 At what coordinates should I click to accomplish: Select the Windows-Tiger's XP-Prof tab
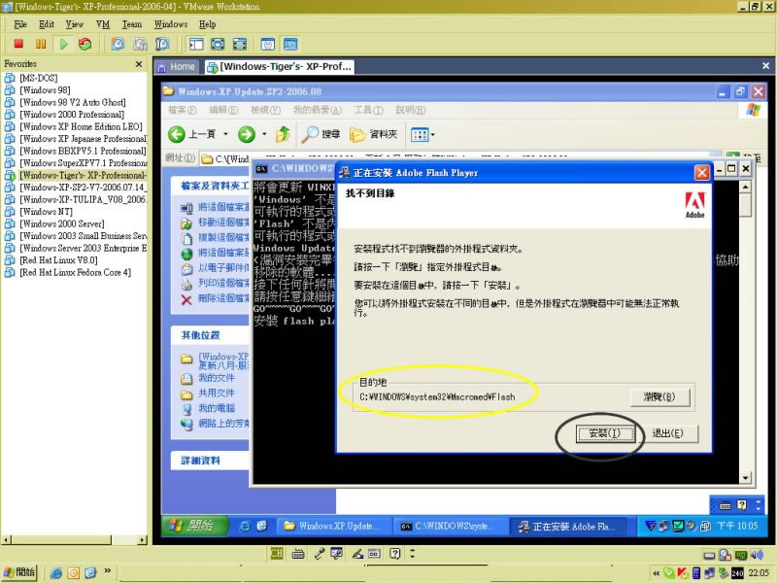pos(279,66)
